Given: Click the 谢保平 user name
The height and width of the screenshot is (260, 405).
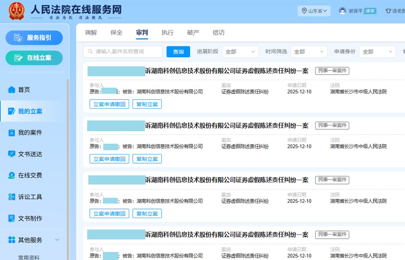Looking at the screenshot, I should [356, 11].
